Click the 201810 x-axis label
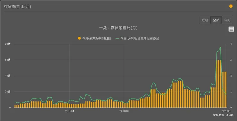Viewport: 237px width, 121px height. coord(124,111)
